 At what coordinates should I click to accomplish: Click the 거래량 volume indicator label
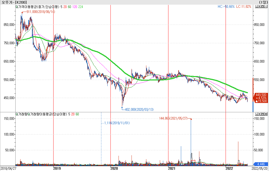[22, 114]
